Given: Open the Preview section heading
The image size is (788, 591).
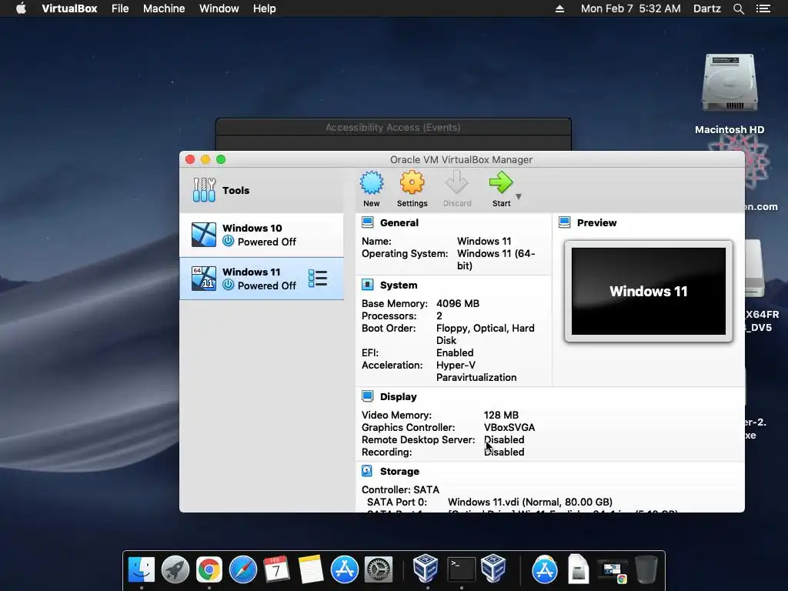Looking at the screenshot, I should [x=596, y=222].
